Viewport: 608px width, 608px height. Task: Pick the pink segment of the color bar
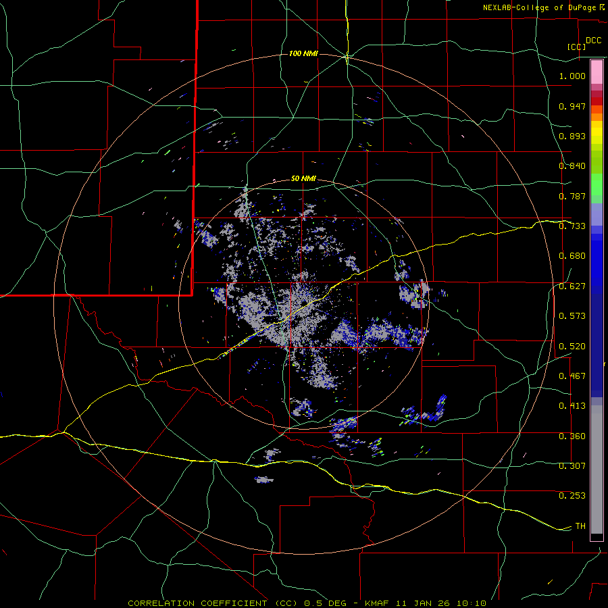597,72
